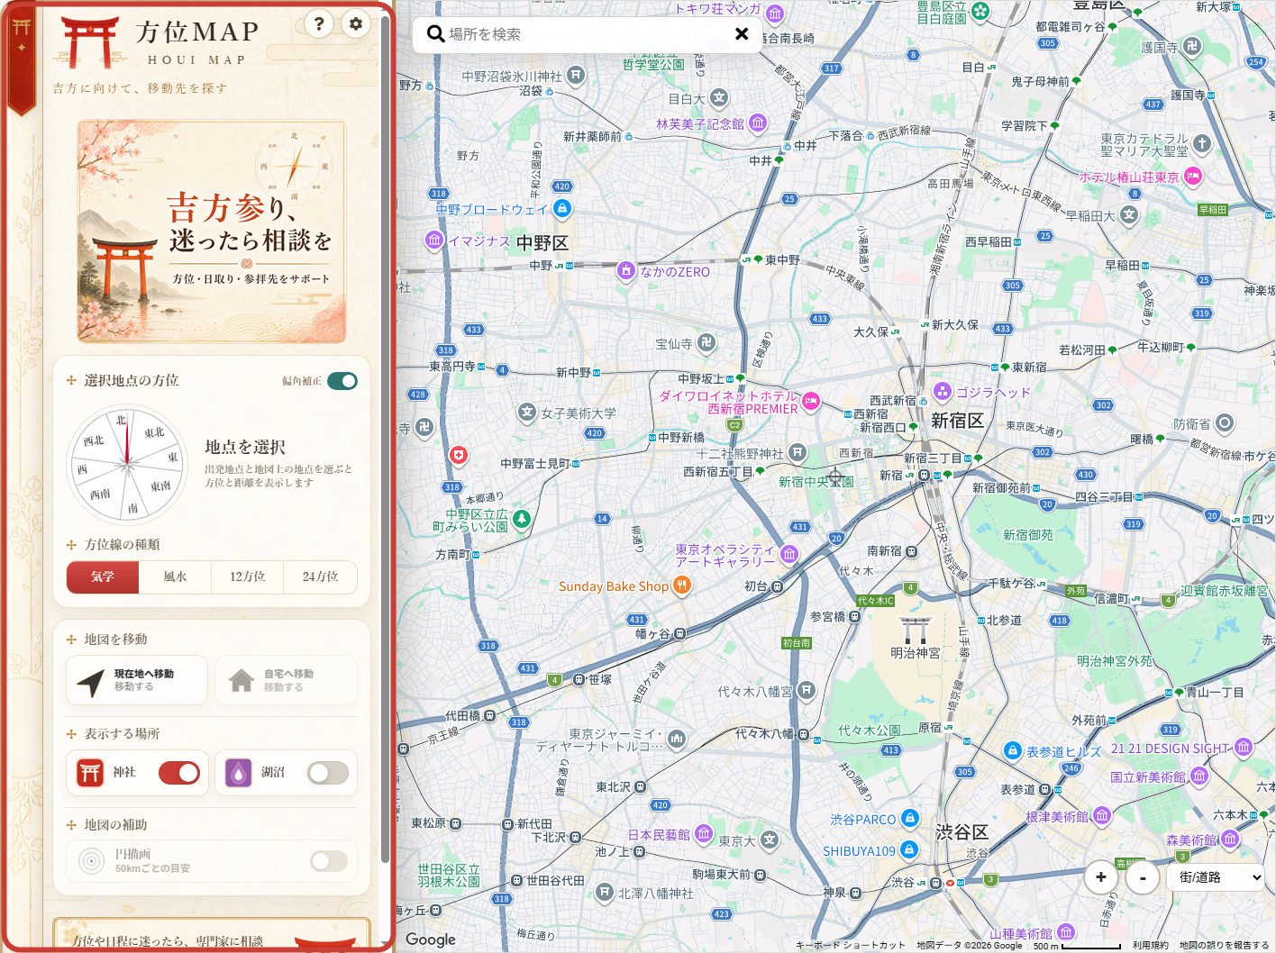Click the red torii bookmark ribbon icon
This screenshot has width=1276, height=953.
(x=22, y=59)
